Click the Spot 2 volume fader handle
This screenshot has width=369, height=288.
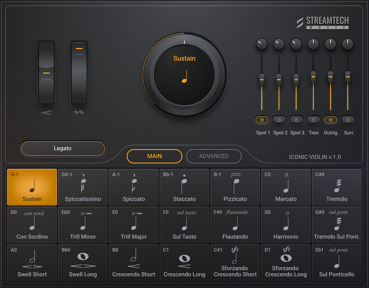point(279,80)
